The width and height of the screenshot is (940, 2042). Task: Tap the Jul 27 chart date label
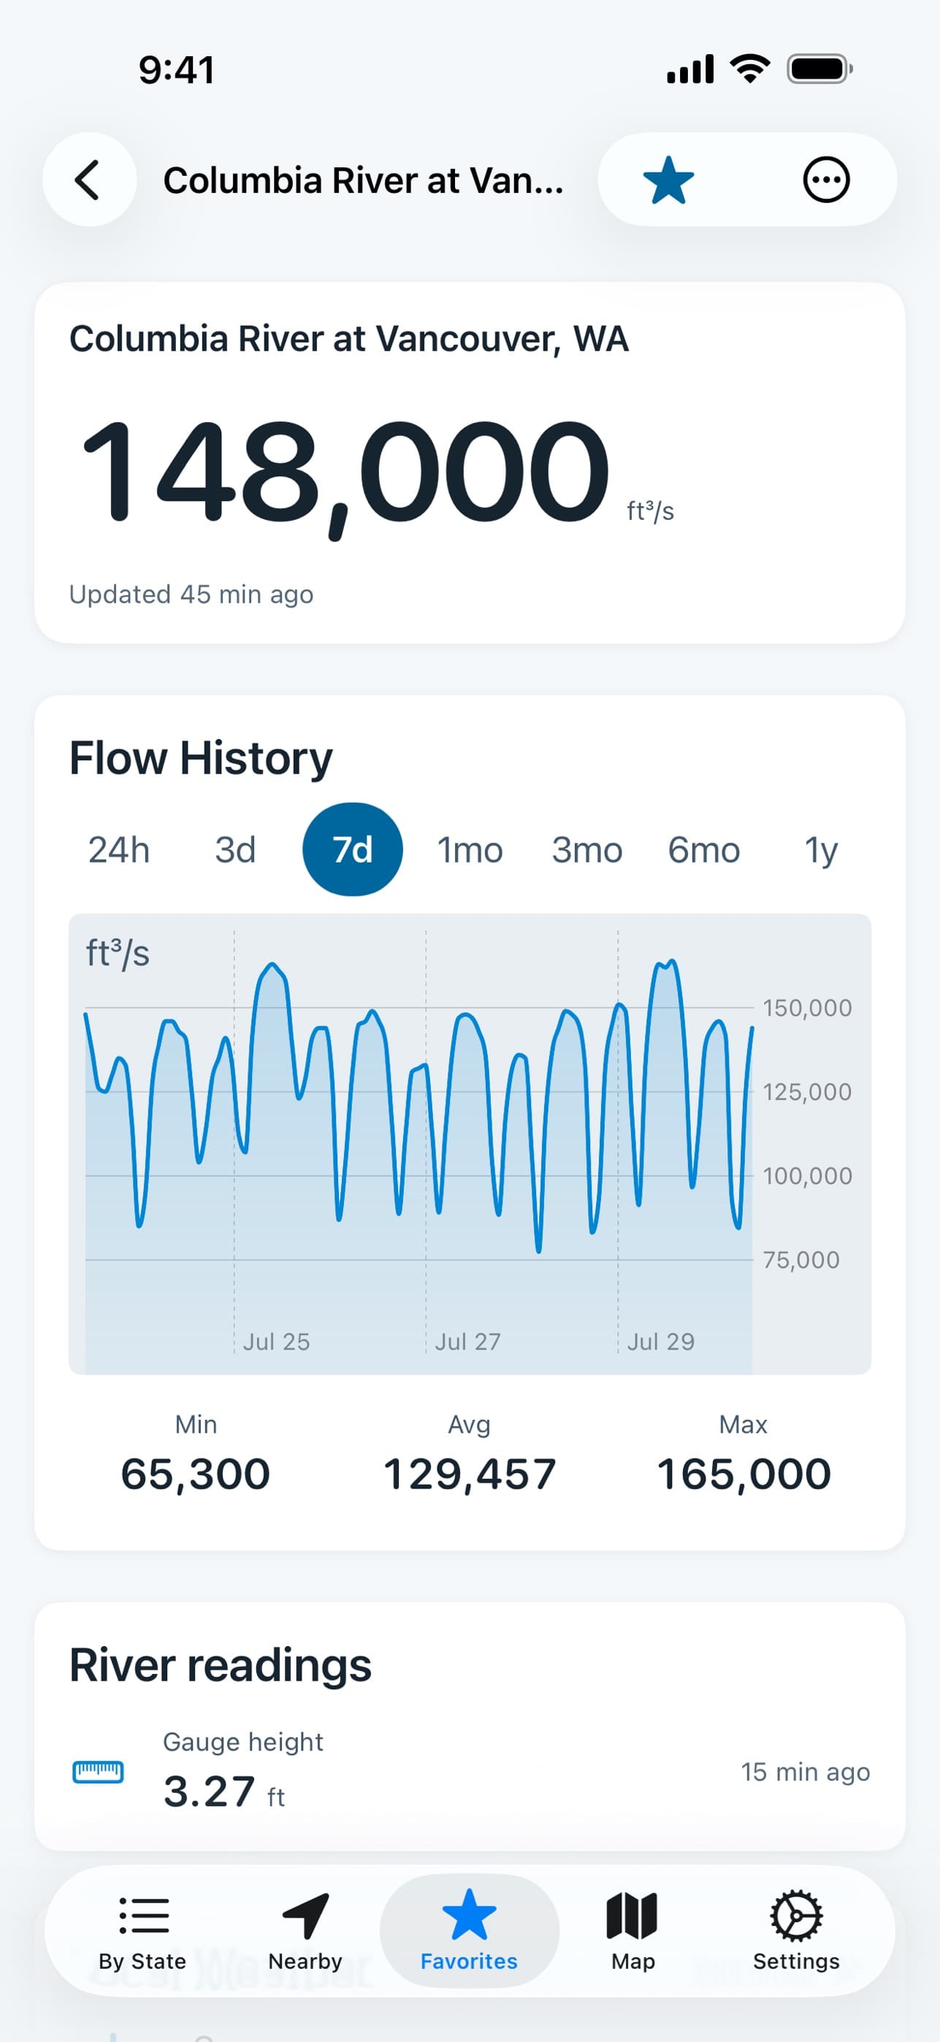(467, 1342)
